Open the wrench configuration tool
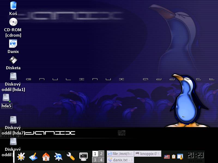The width and height of the screenshot is (218, 163). (71, 156)
